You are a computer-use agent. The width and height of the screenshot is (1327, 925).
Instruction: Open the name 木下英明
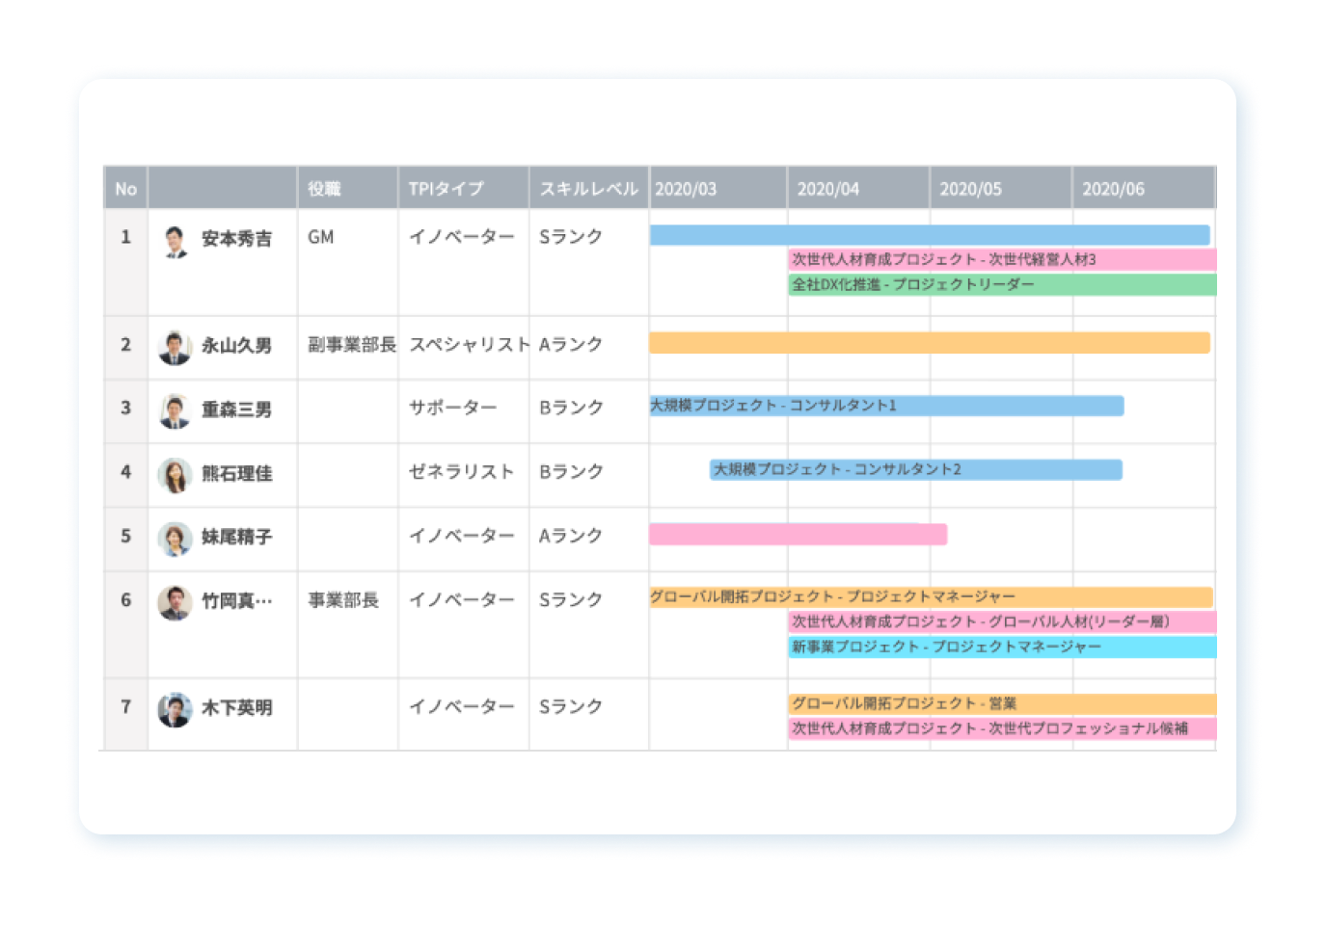(236, 708)
